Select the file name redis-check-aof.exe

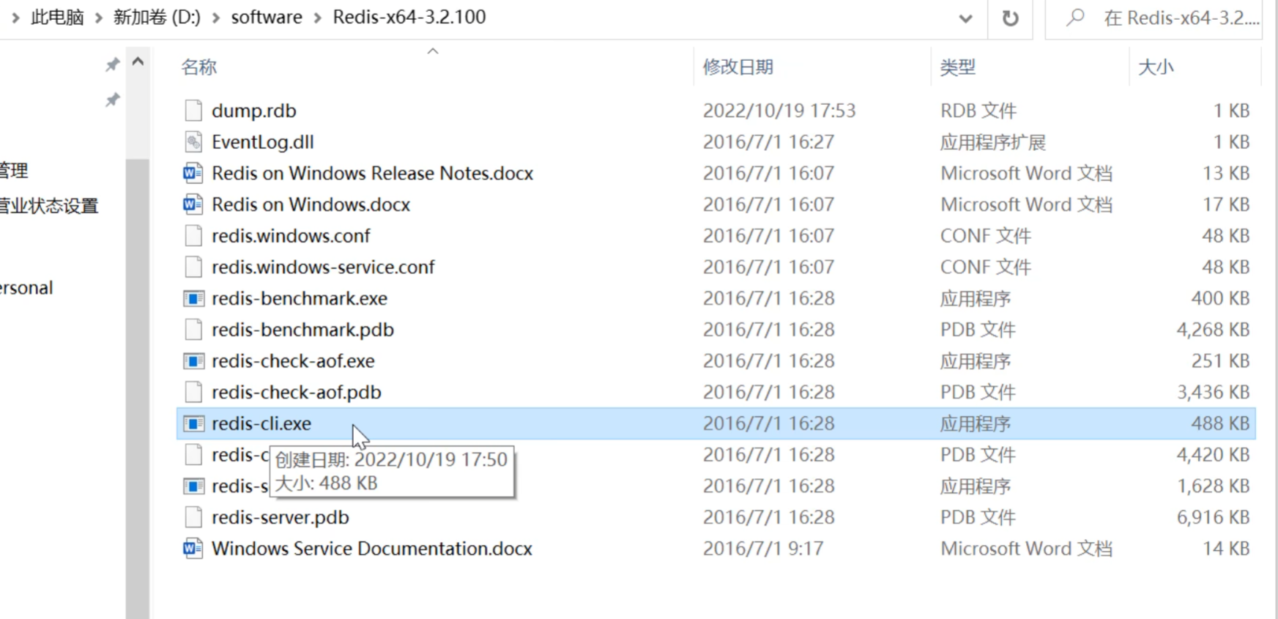[x=293, y=361]
